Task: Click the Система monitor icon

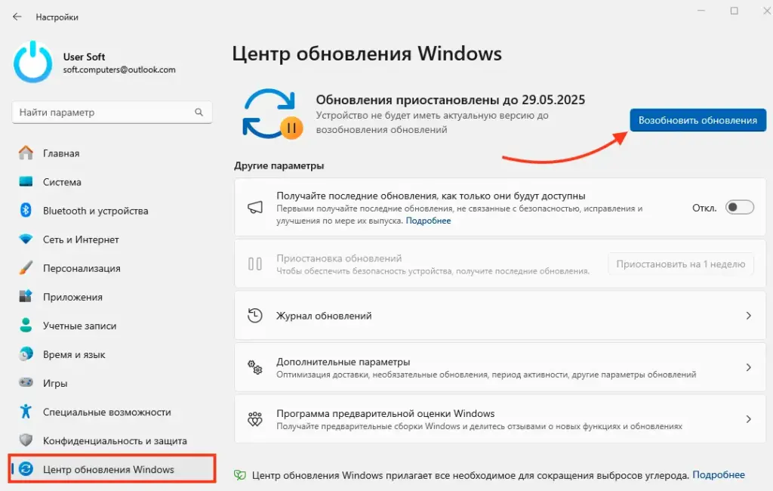Action: [26, 181]
